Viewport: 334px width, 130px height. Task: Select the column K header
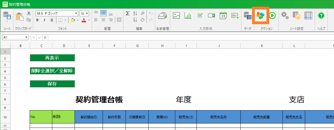click(x=262, y=46)
